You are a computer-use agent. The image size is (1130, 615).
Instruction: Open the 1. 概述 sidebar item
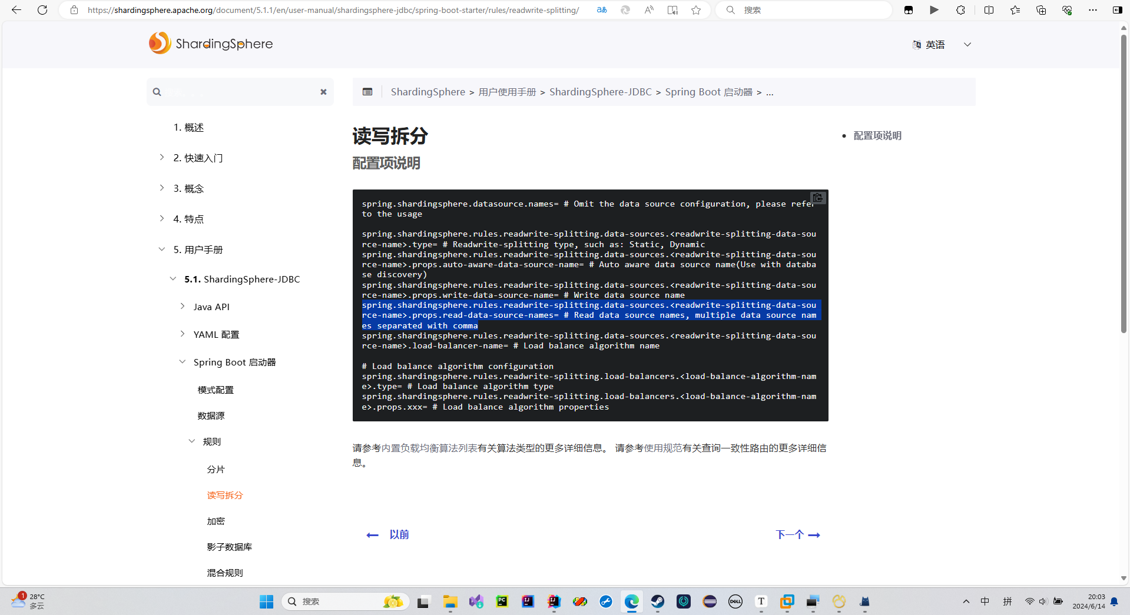coord(188,127)
